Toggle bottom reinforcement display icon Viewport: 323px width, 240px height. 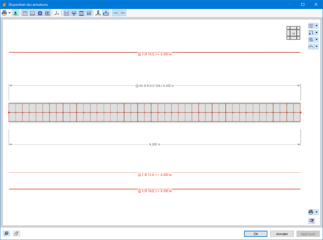click(x=33, y=13)
